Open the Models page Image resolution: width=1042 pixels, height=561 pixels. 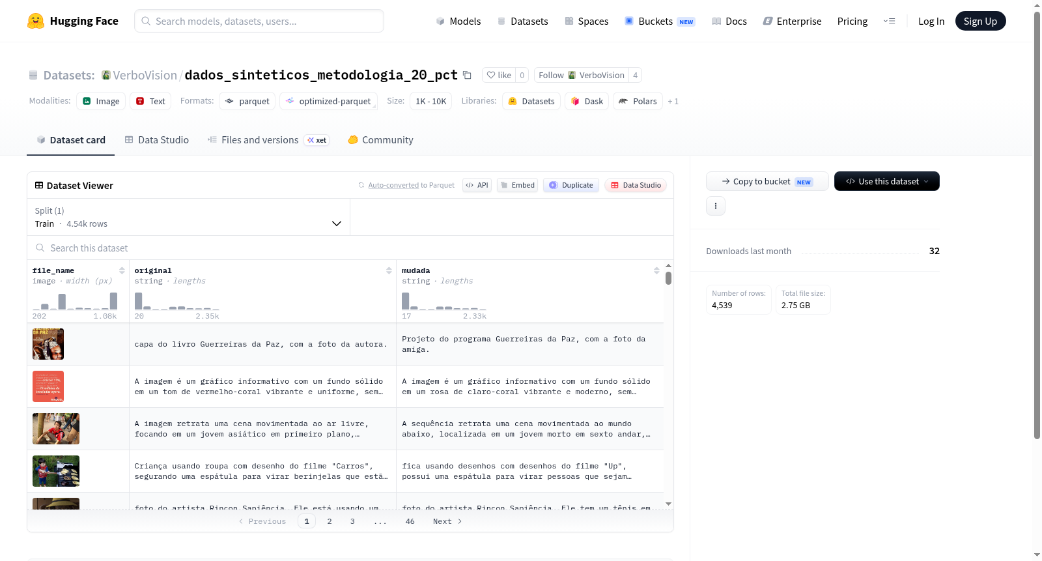click(x=458, y=22)
